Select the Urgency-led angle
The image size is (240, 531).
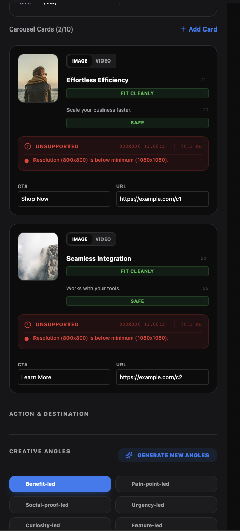coord(166,505)
